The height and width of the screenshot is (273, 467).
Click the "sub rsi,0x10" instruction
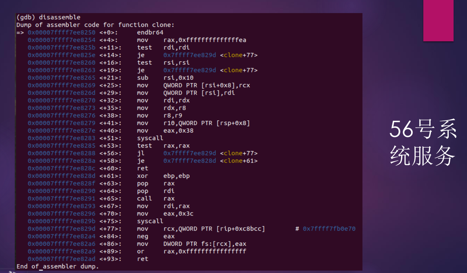tap(165, 78)
